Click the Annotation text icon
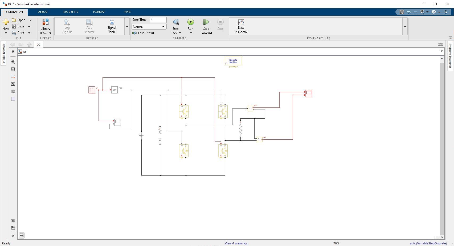Image resolution: width=454 pixels, height=246 pixels. pyautogui.click(x=13, y=84)
